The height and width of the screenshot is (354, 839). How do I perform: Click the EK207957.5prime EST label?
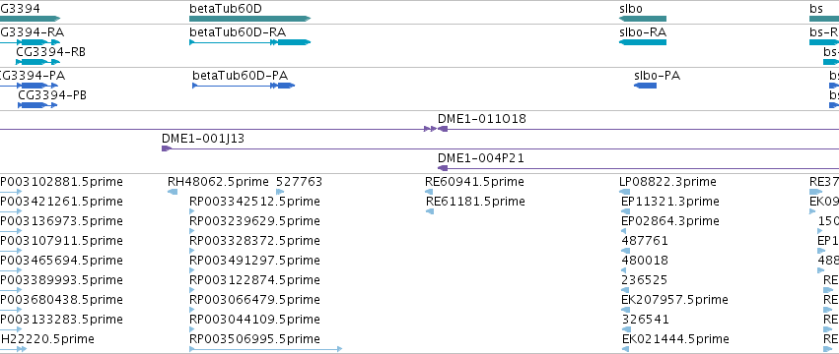click(x=674, y=301)
